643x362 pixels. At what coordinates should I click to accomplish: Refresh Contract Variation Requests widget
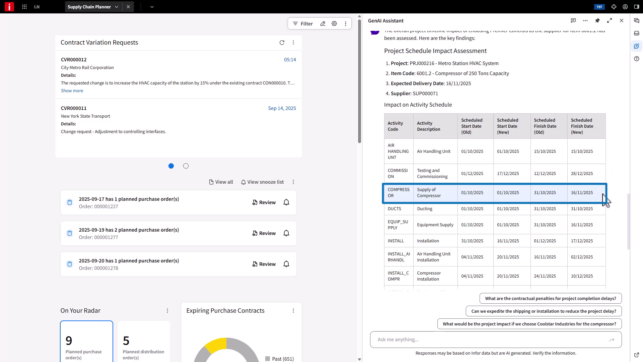pyautogui.click(x=282, y=43)
